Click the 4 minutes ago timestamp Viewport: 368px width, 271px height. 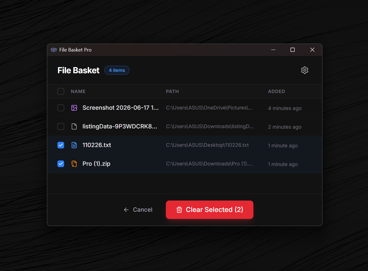pyautogui.click(x=285, y=108)
